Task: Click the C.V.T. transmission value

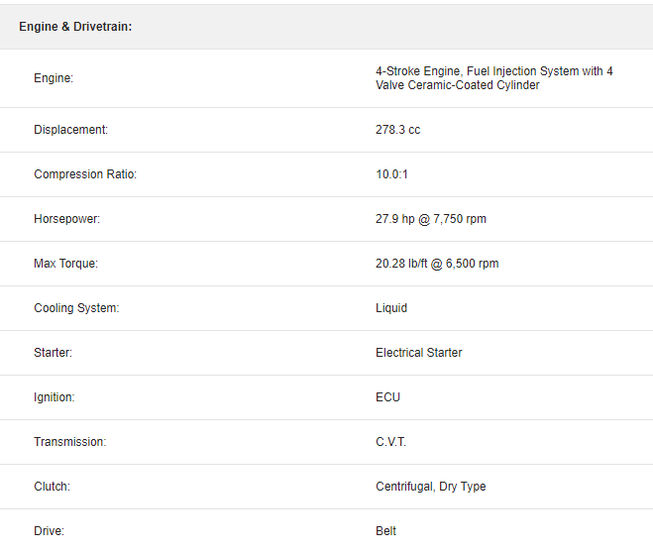Action: point(390,442)
